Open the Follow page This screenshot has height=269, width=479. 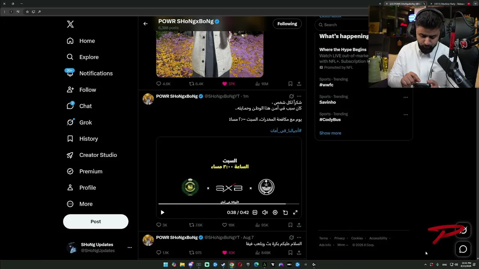[x=81, y=90]
